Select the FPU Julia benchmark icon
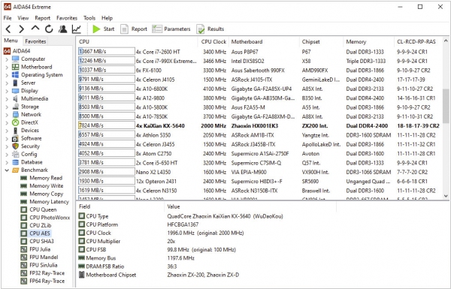The width and height of the screenshot is (451, 289). [x=24, y=249]
